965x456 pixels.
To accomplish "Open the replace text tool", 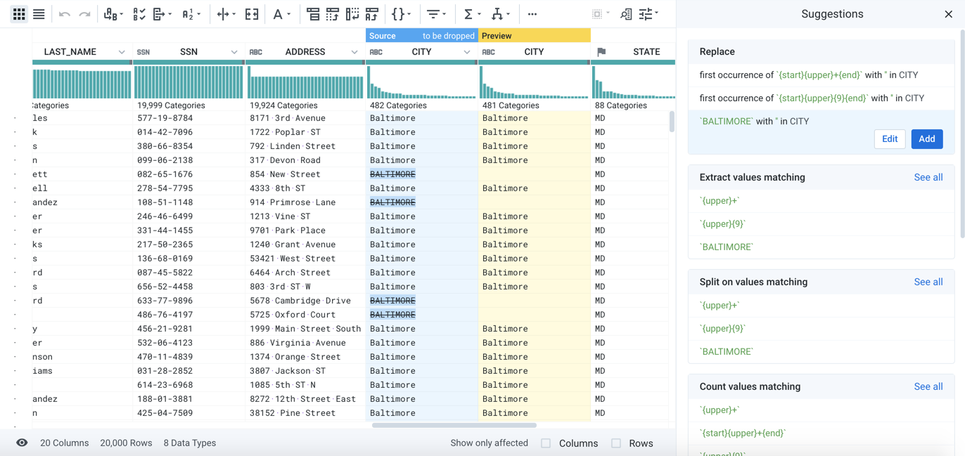I will point(113,14).
